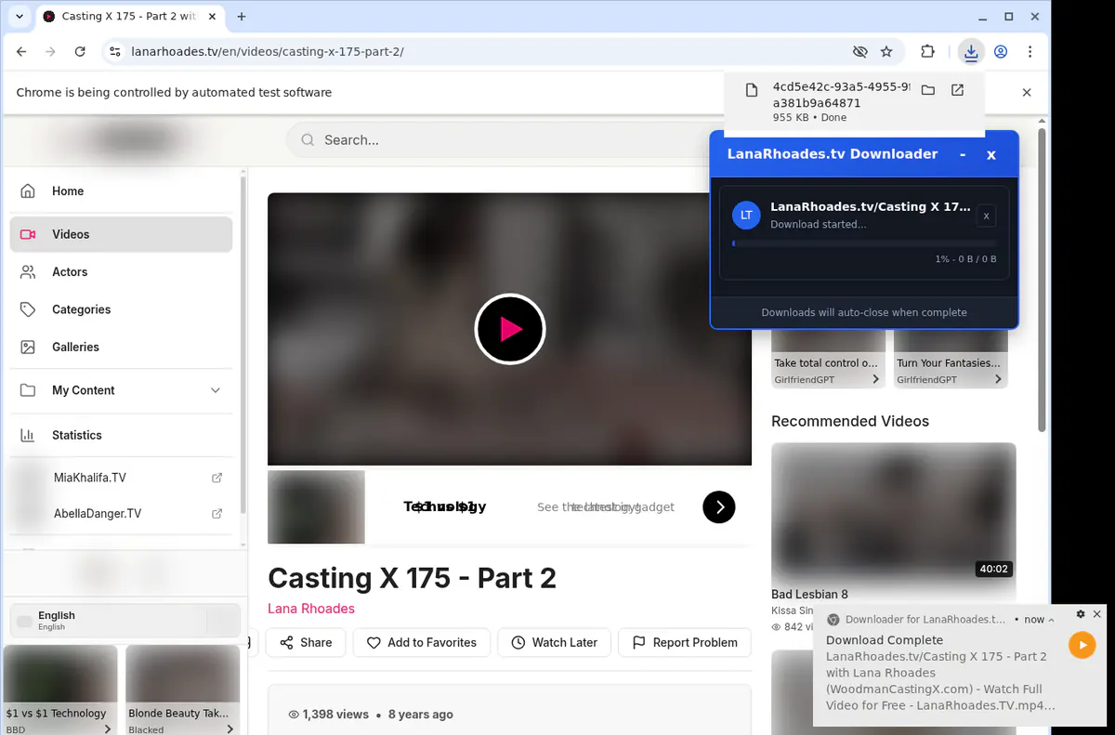This screenshot has height=735, width=1115.
Task: Click the address bar URL
Action: coord(268,52)
